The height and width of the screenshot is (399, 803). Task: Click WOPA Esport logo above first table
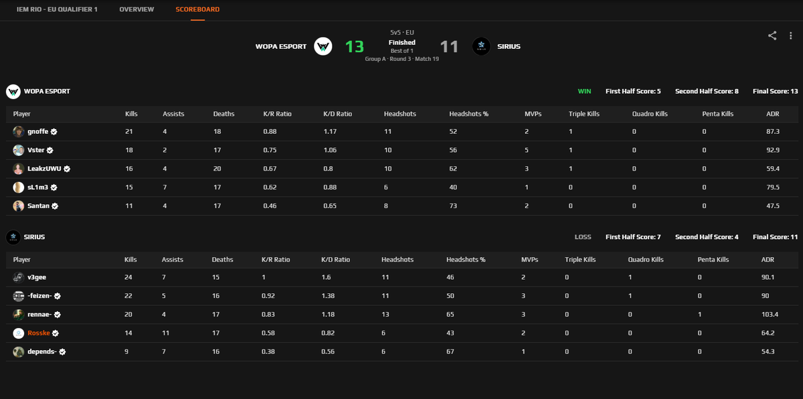coord(12,91)
